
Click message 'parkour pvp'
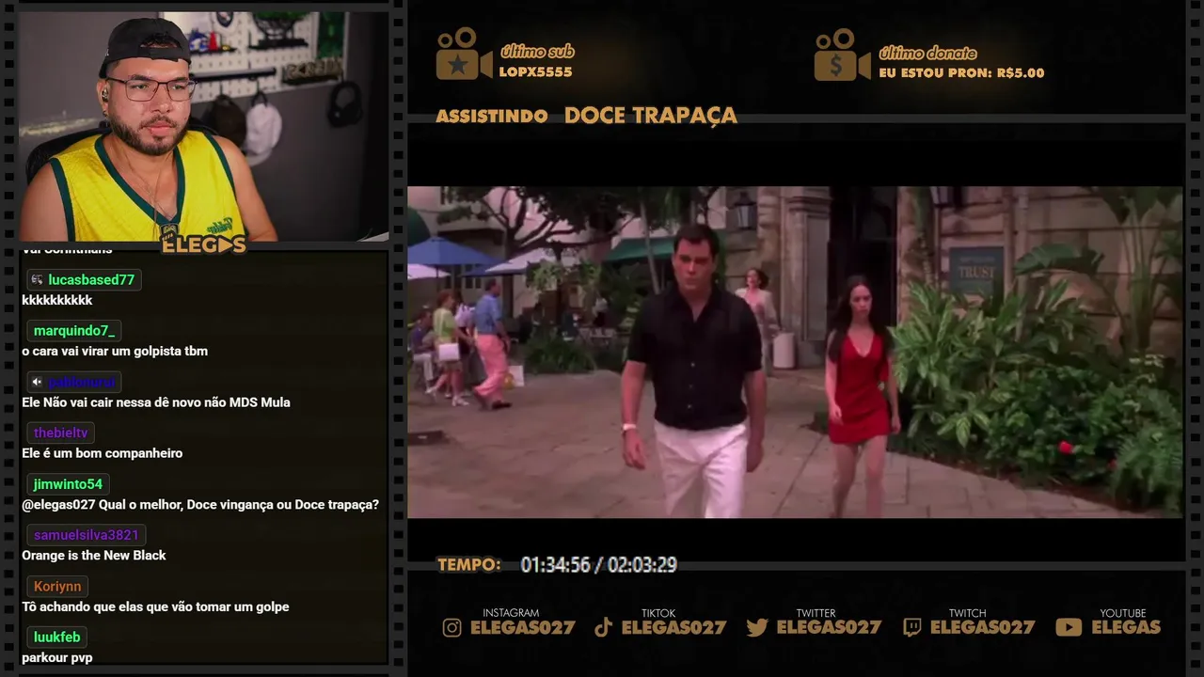[57, 657]
